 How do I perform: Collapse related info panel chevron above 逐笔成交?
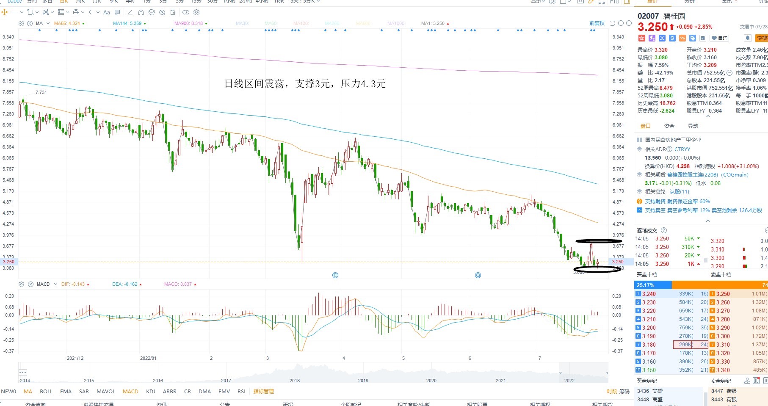[708, 221]
